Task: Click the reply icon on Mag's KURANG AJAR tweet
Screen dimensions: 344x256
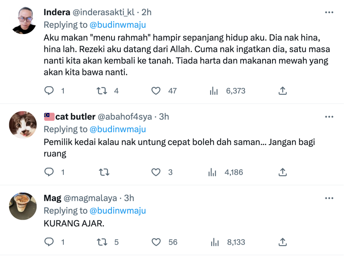Action: pyautogui.click(x=49, y=242)
